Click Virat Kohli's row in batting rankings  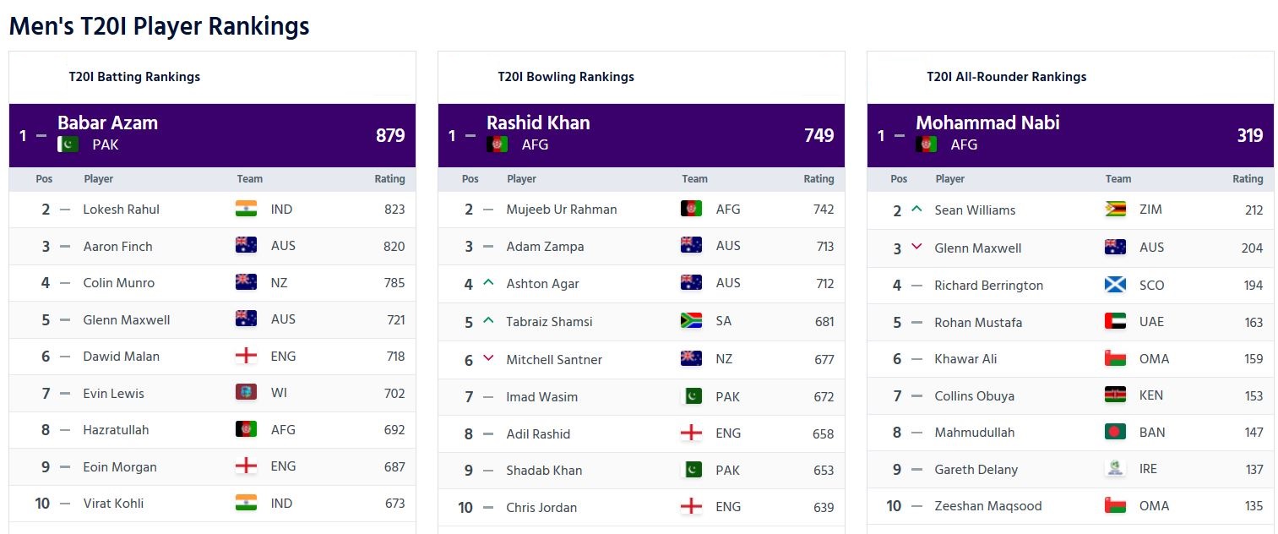[113, 504]
